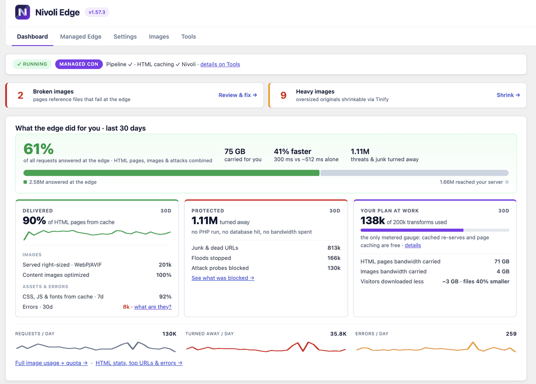The width and height of the screenshot is (536, 384).
Task: Click the '9' heavy images count
Action: [283, 95]
